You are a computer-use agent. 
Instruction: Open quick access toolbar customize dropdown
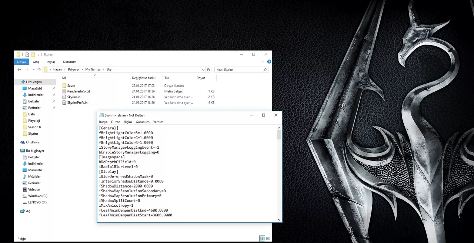pyautogui.click(x=38, y=55)
